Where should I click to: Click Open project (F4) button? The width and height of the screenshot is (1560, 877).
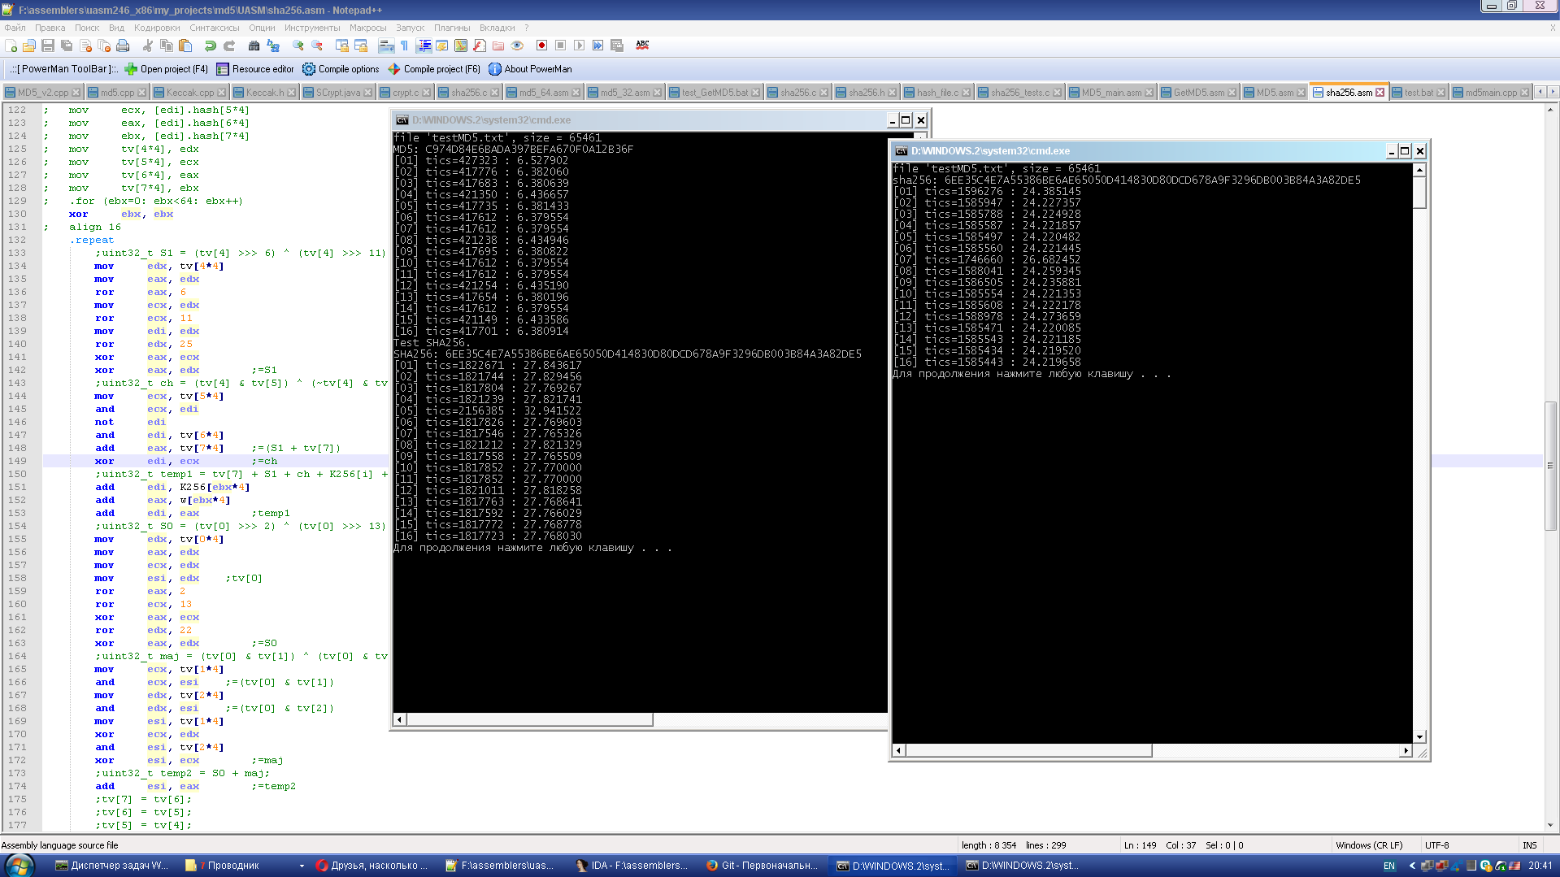pyautogui.click(x=166, y=69)
